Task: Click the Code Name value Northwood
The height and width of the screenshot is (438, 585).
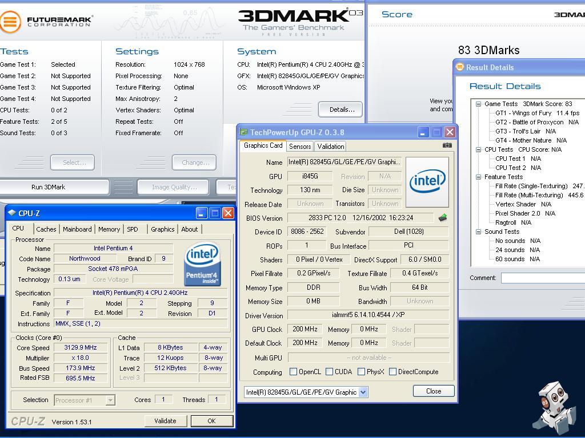Action: click(x=85, y=258)
